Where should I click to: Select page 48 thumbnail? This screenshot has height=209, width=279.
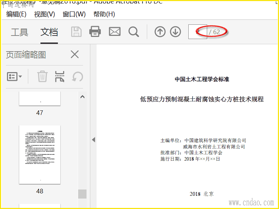tap(40, 155)
